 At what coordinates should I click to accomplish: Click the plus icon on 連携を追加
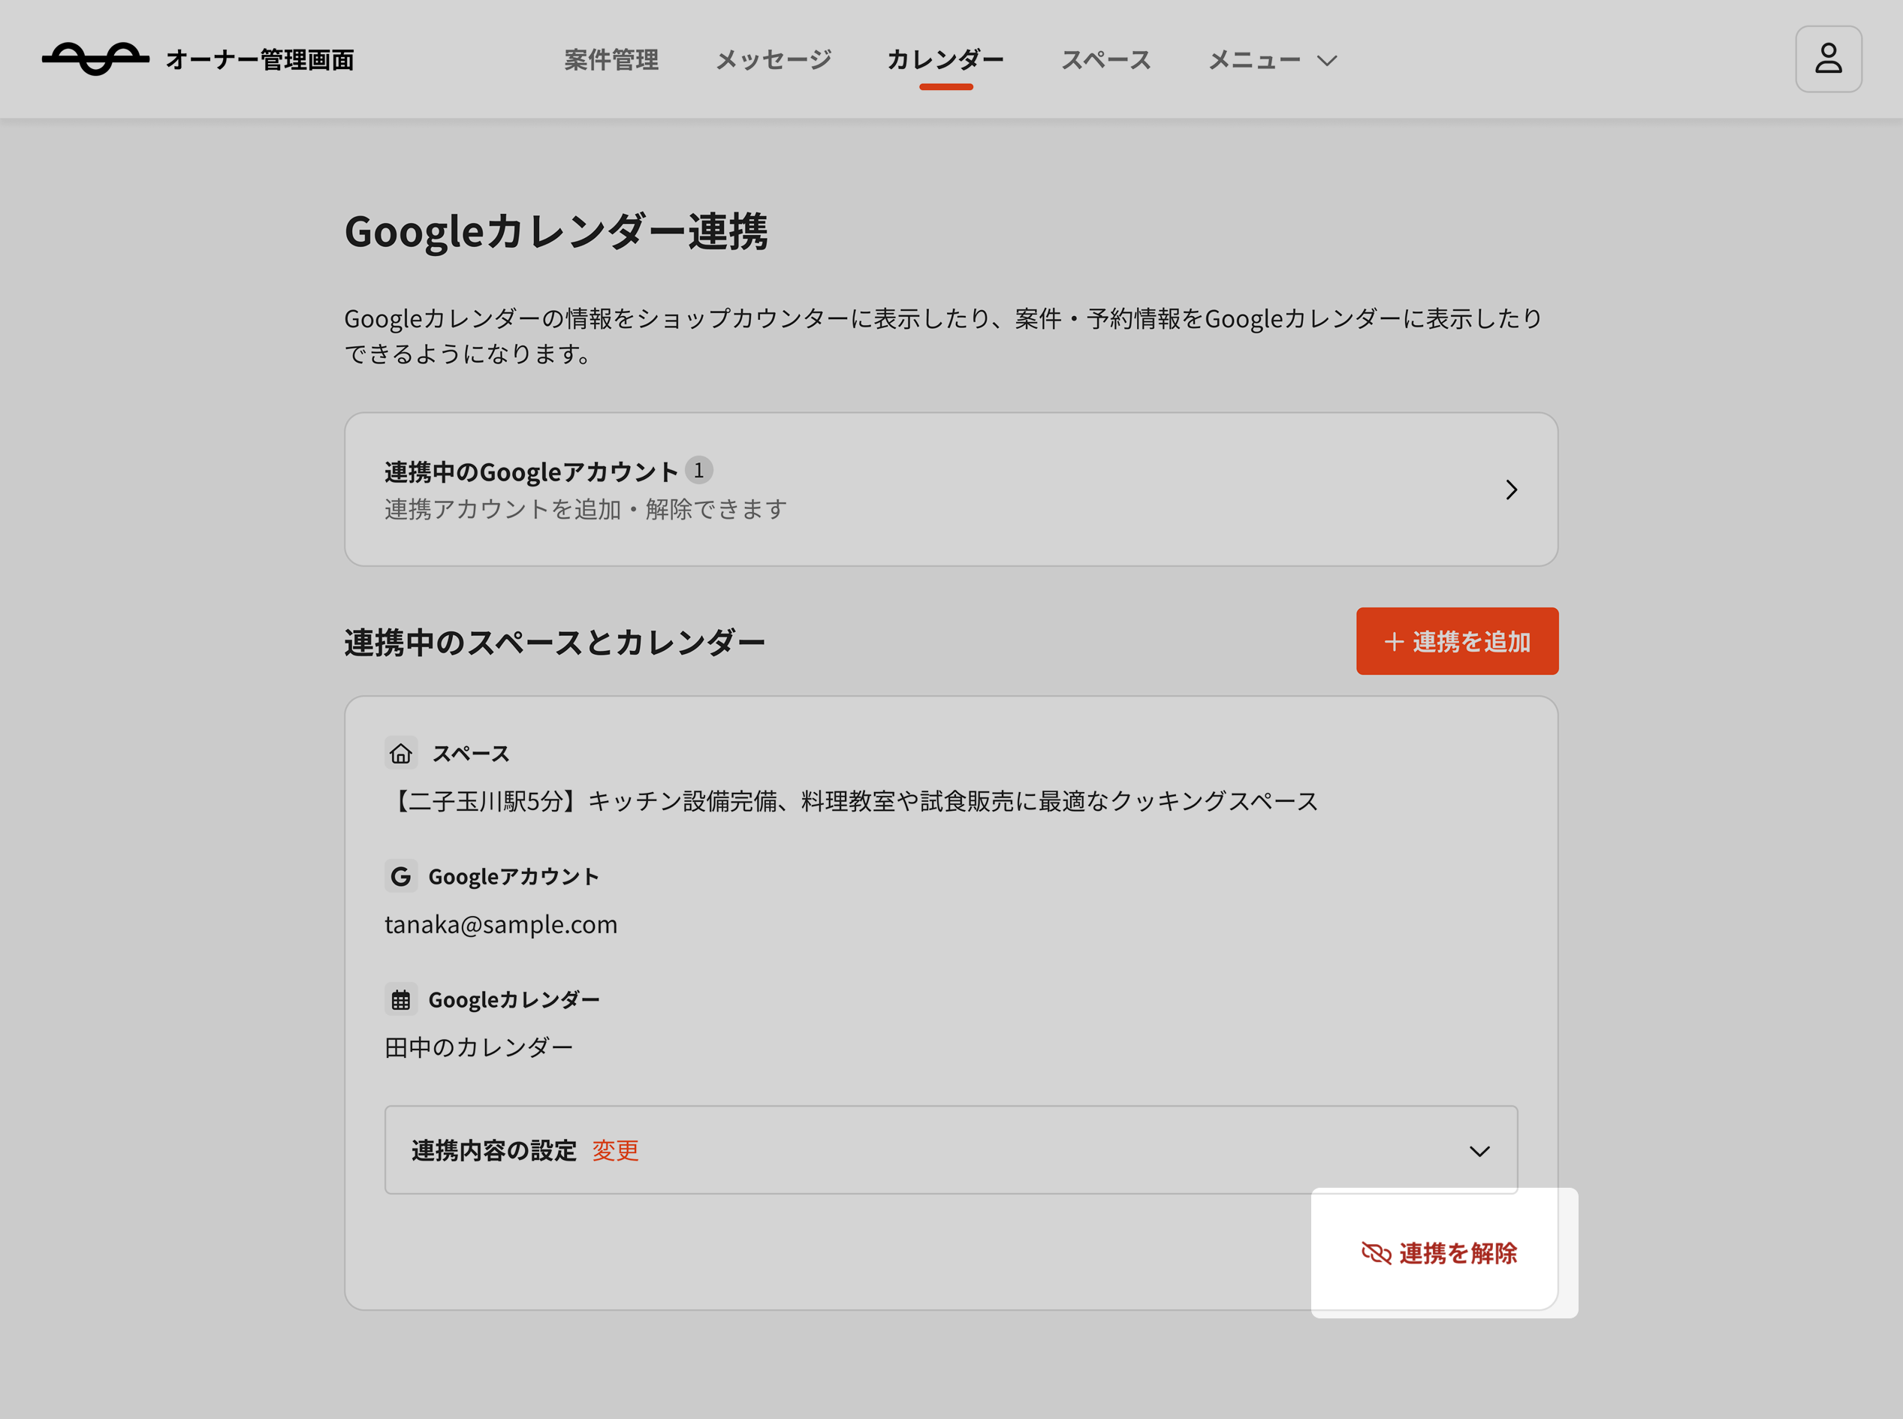(1394, 642)
